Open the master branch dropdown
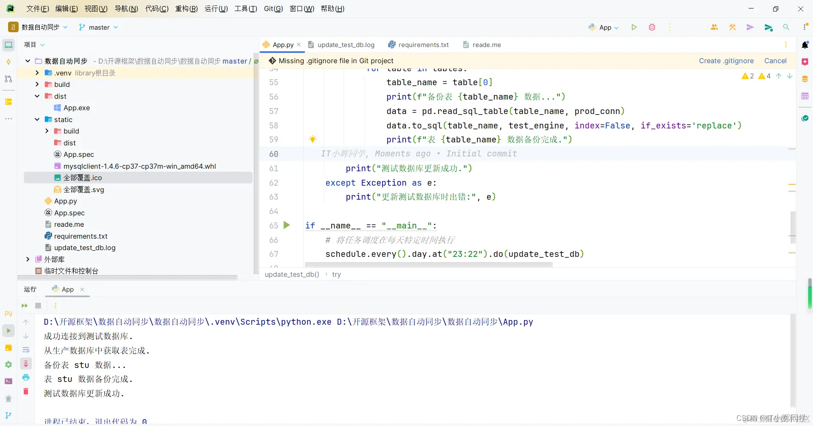 [99, 27]
